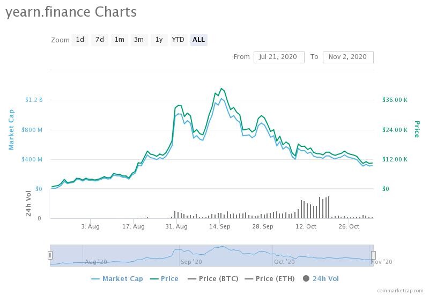429x295 pixels.
Task: Click Sep '20 in the navigator timeline
Action: [x=191, y=262]
